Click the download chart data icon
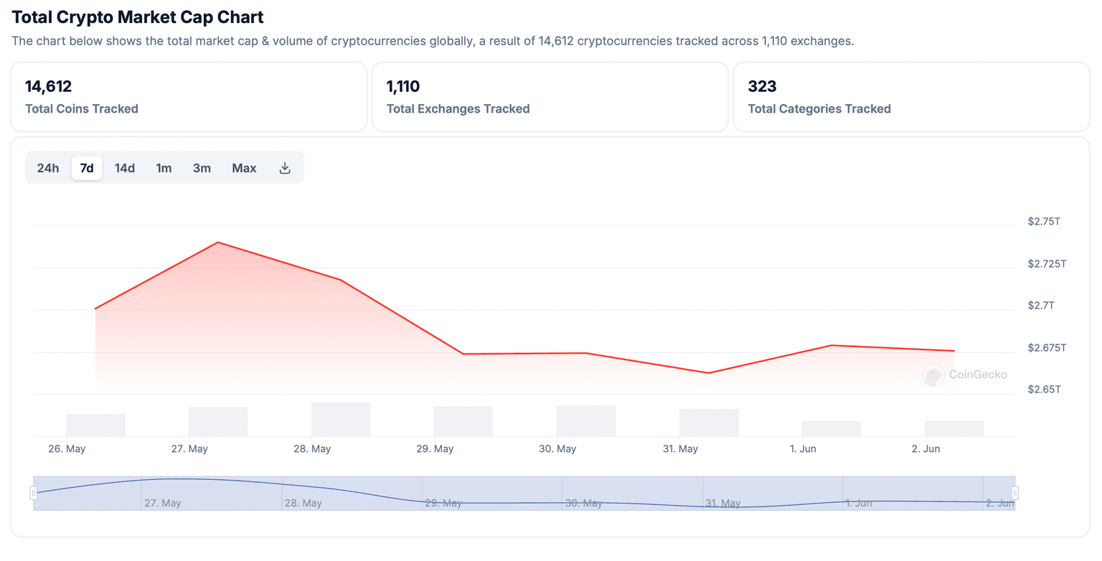 click(x=284, y=167)
